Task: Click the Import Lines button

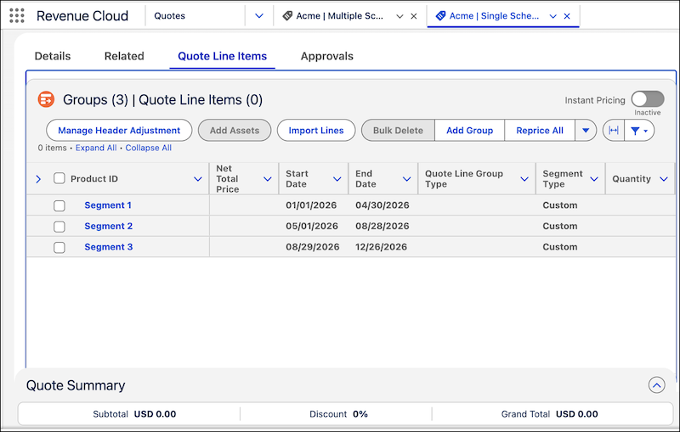Action: point(316,131)
